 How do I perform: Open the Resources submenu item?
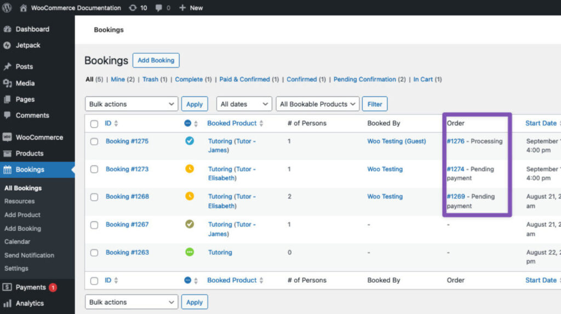pyautogui.click(x=19, y=201)
